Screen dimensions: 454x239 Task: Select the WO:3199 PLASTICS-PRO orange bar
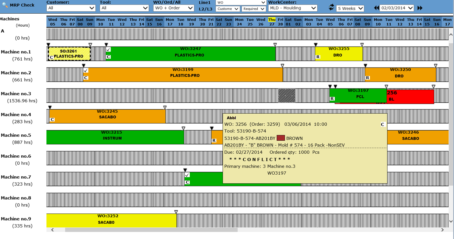183,75
